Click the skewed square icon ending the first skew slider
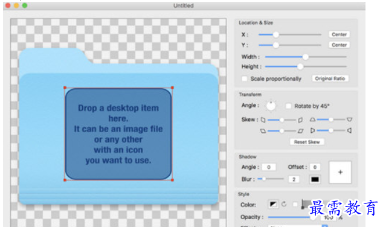 pyautogui.click(x=300, y=120)
